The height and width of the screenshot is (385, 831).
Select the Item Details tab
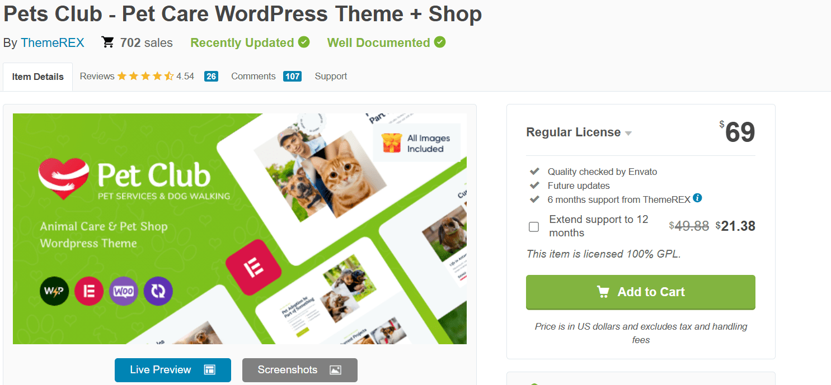38,77
